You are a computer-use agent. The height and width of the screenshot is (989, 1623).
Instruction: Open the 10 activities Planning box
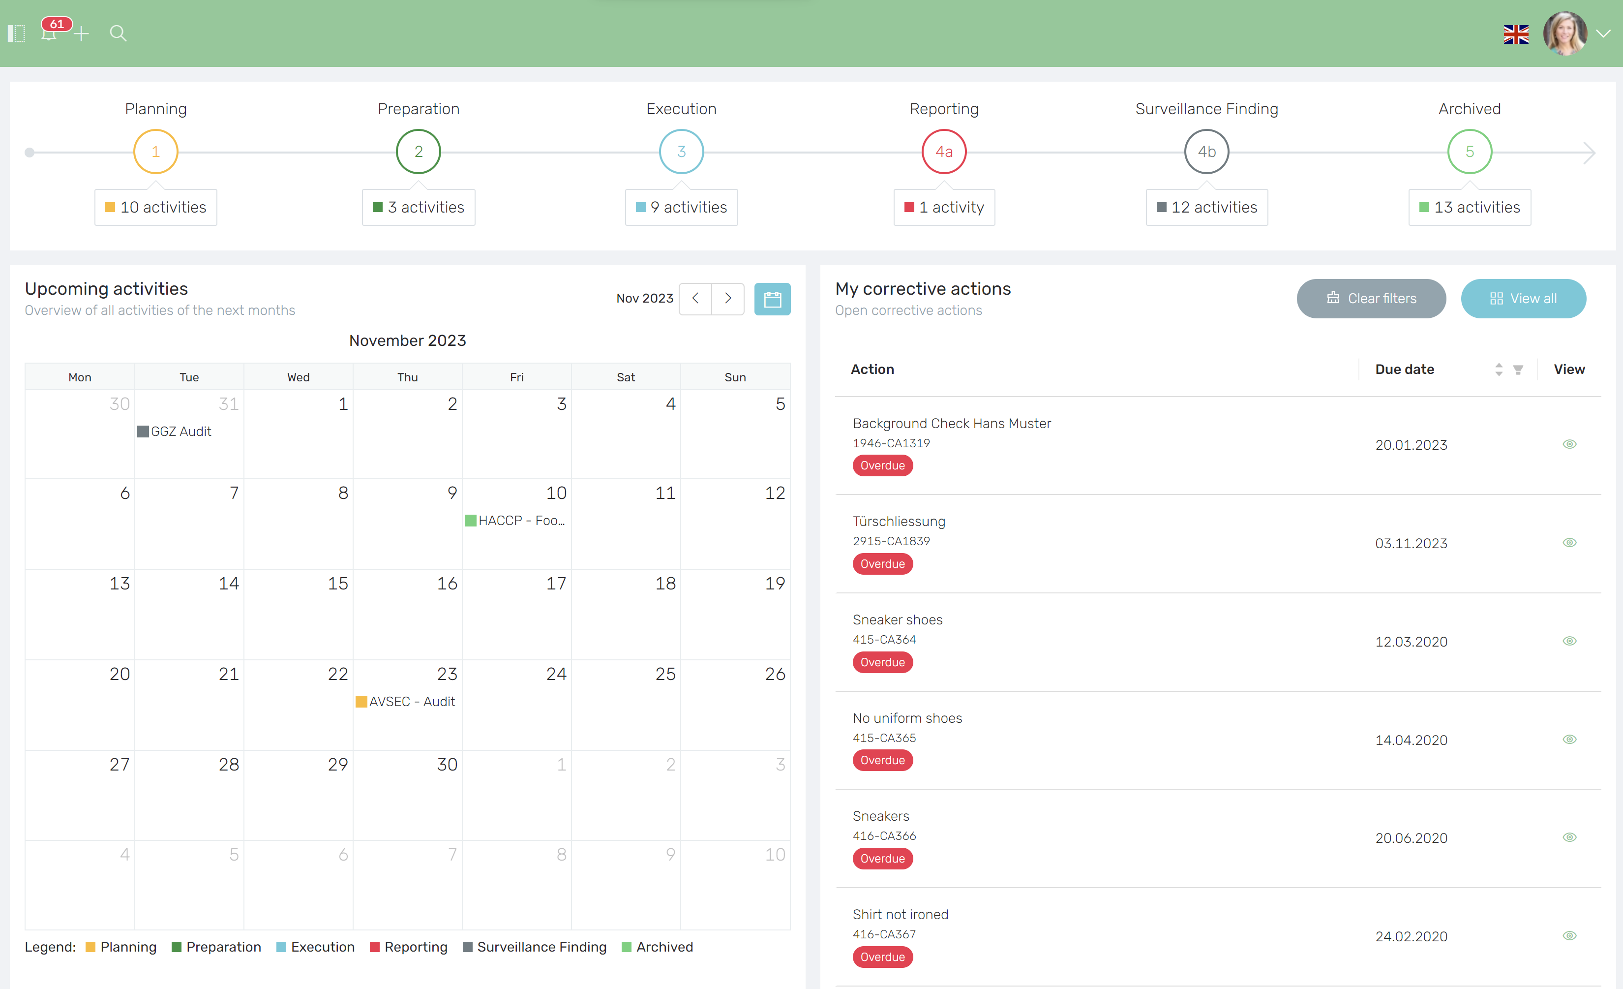(155, 208)
